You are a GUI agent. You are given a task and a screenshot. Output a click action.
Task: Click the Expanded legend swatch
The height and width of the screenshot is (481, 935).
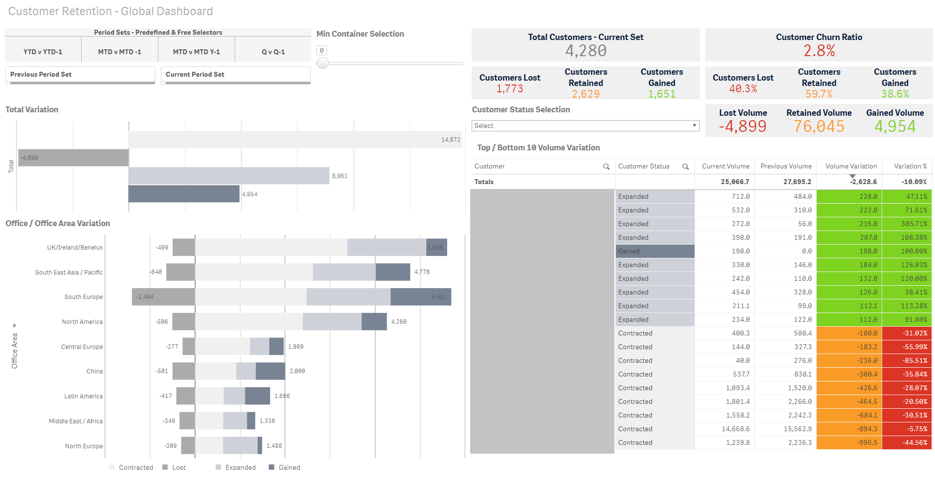(218, 467)
